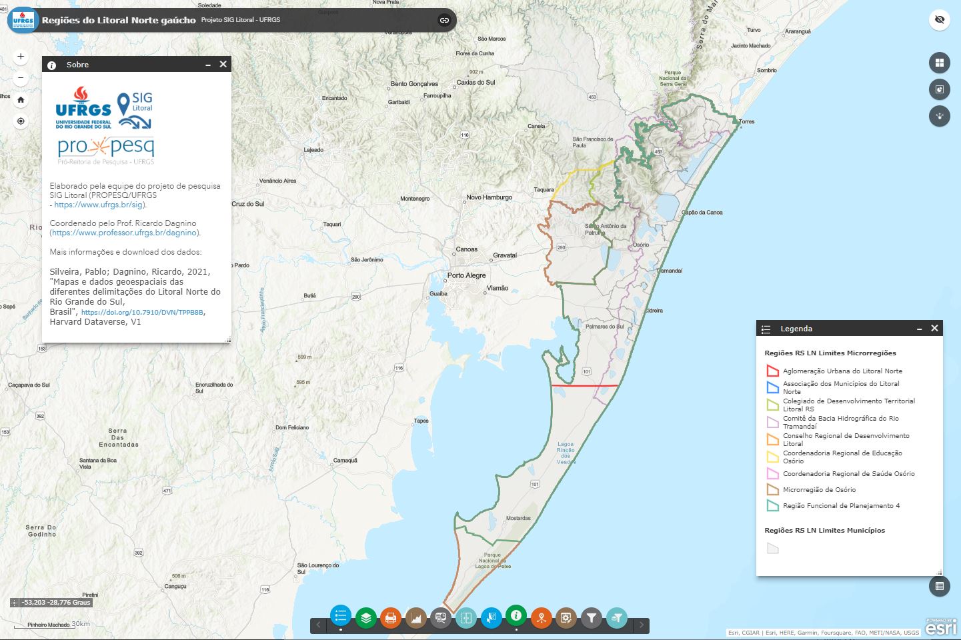Open the attribute table button
The image size is (961, 640).
coord(939,586)
